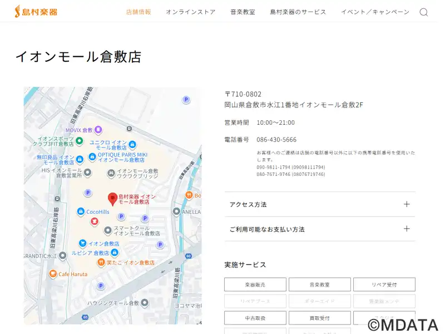Click the store phone number 086-430-5666
The height and width of the screenshot is (334, 445).
pos(276,140)
